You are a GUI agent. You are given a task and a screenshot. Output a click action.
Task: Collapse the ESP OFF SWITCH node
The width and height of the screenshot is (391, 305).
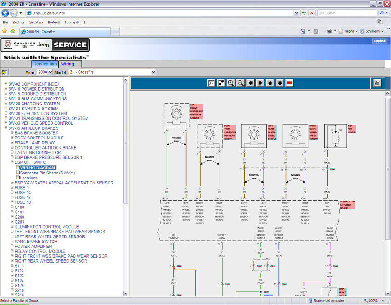click(x=12, y=162)
